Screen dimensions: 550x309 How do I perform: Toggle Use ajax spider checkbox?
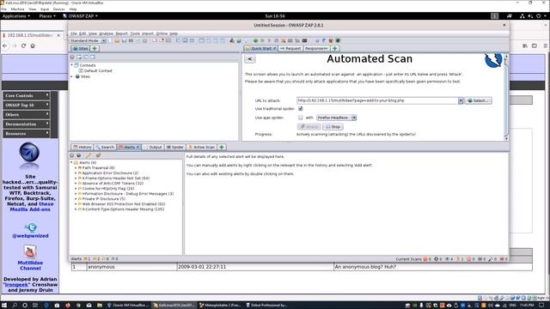301,118
